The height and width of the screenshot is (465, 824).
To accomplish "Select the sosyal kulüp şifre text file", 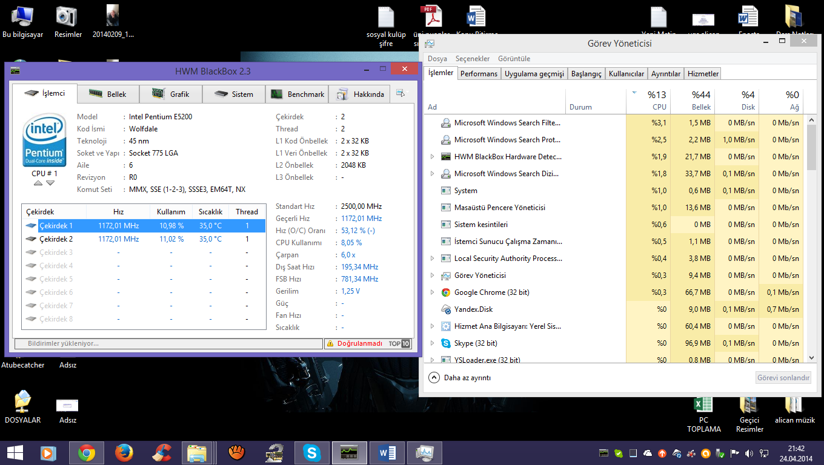I will coord(387,27).
